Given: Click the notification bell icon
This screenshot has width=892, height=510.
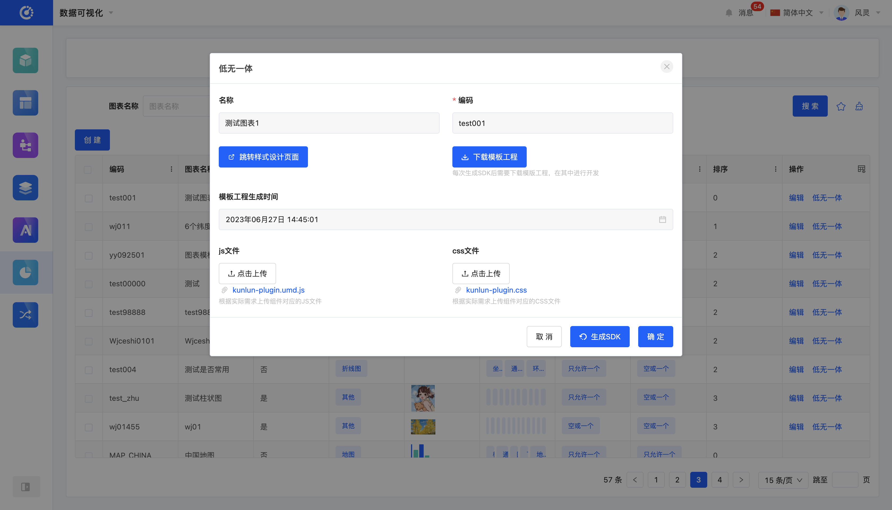Looking at the screenshot, I should point(728,13).
